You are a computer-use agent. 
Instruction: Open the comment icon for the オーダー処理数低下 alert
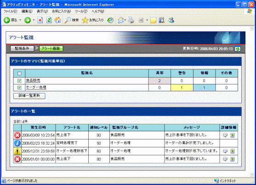coord(225,151)
